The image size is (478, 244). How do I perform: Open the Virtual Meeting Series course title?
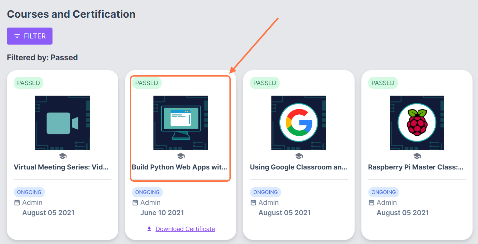61,167
